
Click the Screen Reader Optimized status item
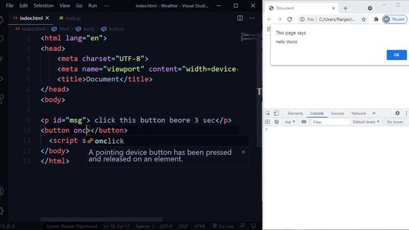[72, 226]
